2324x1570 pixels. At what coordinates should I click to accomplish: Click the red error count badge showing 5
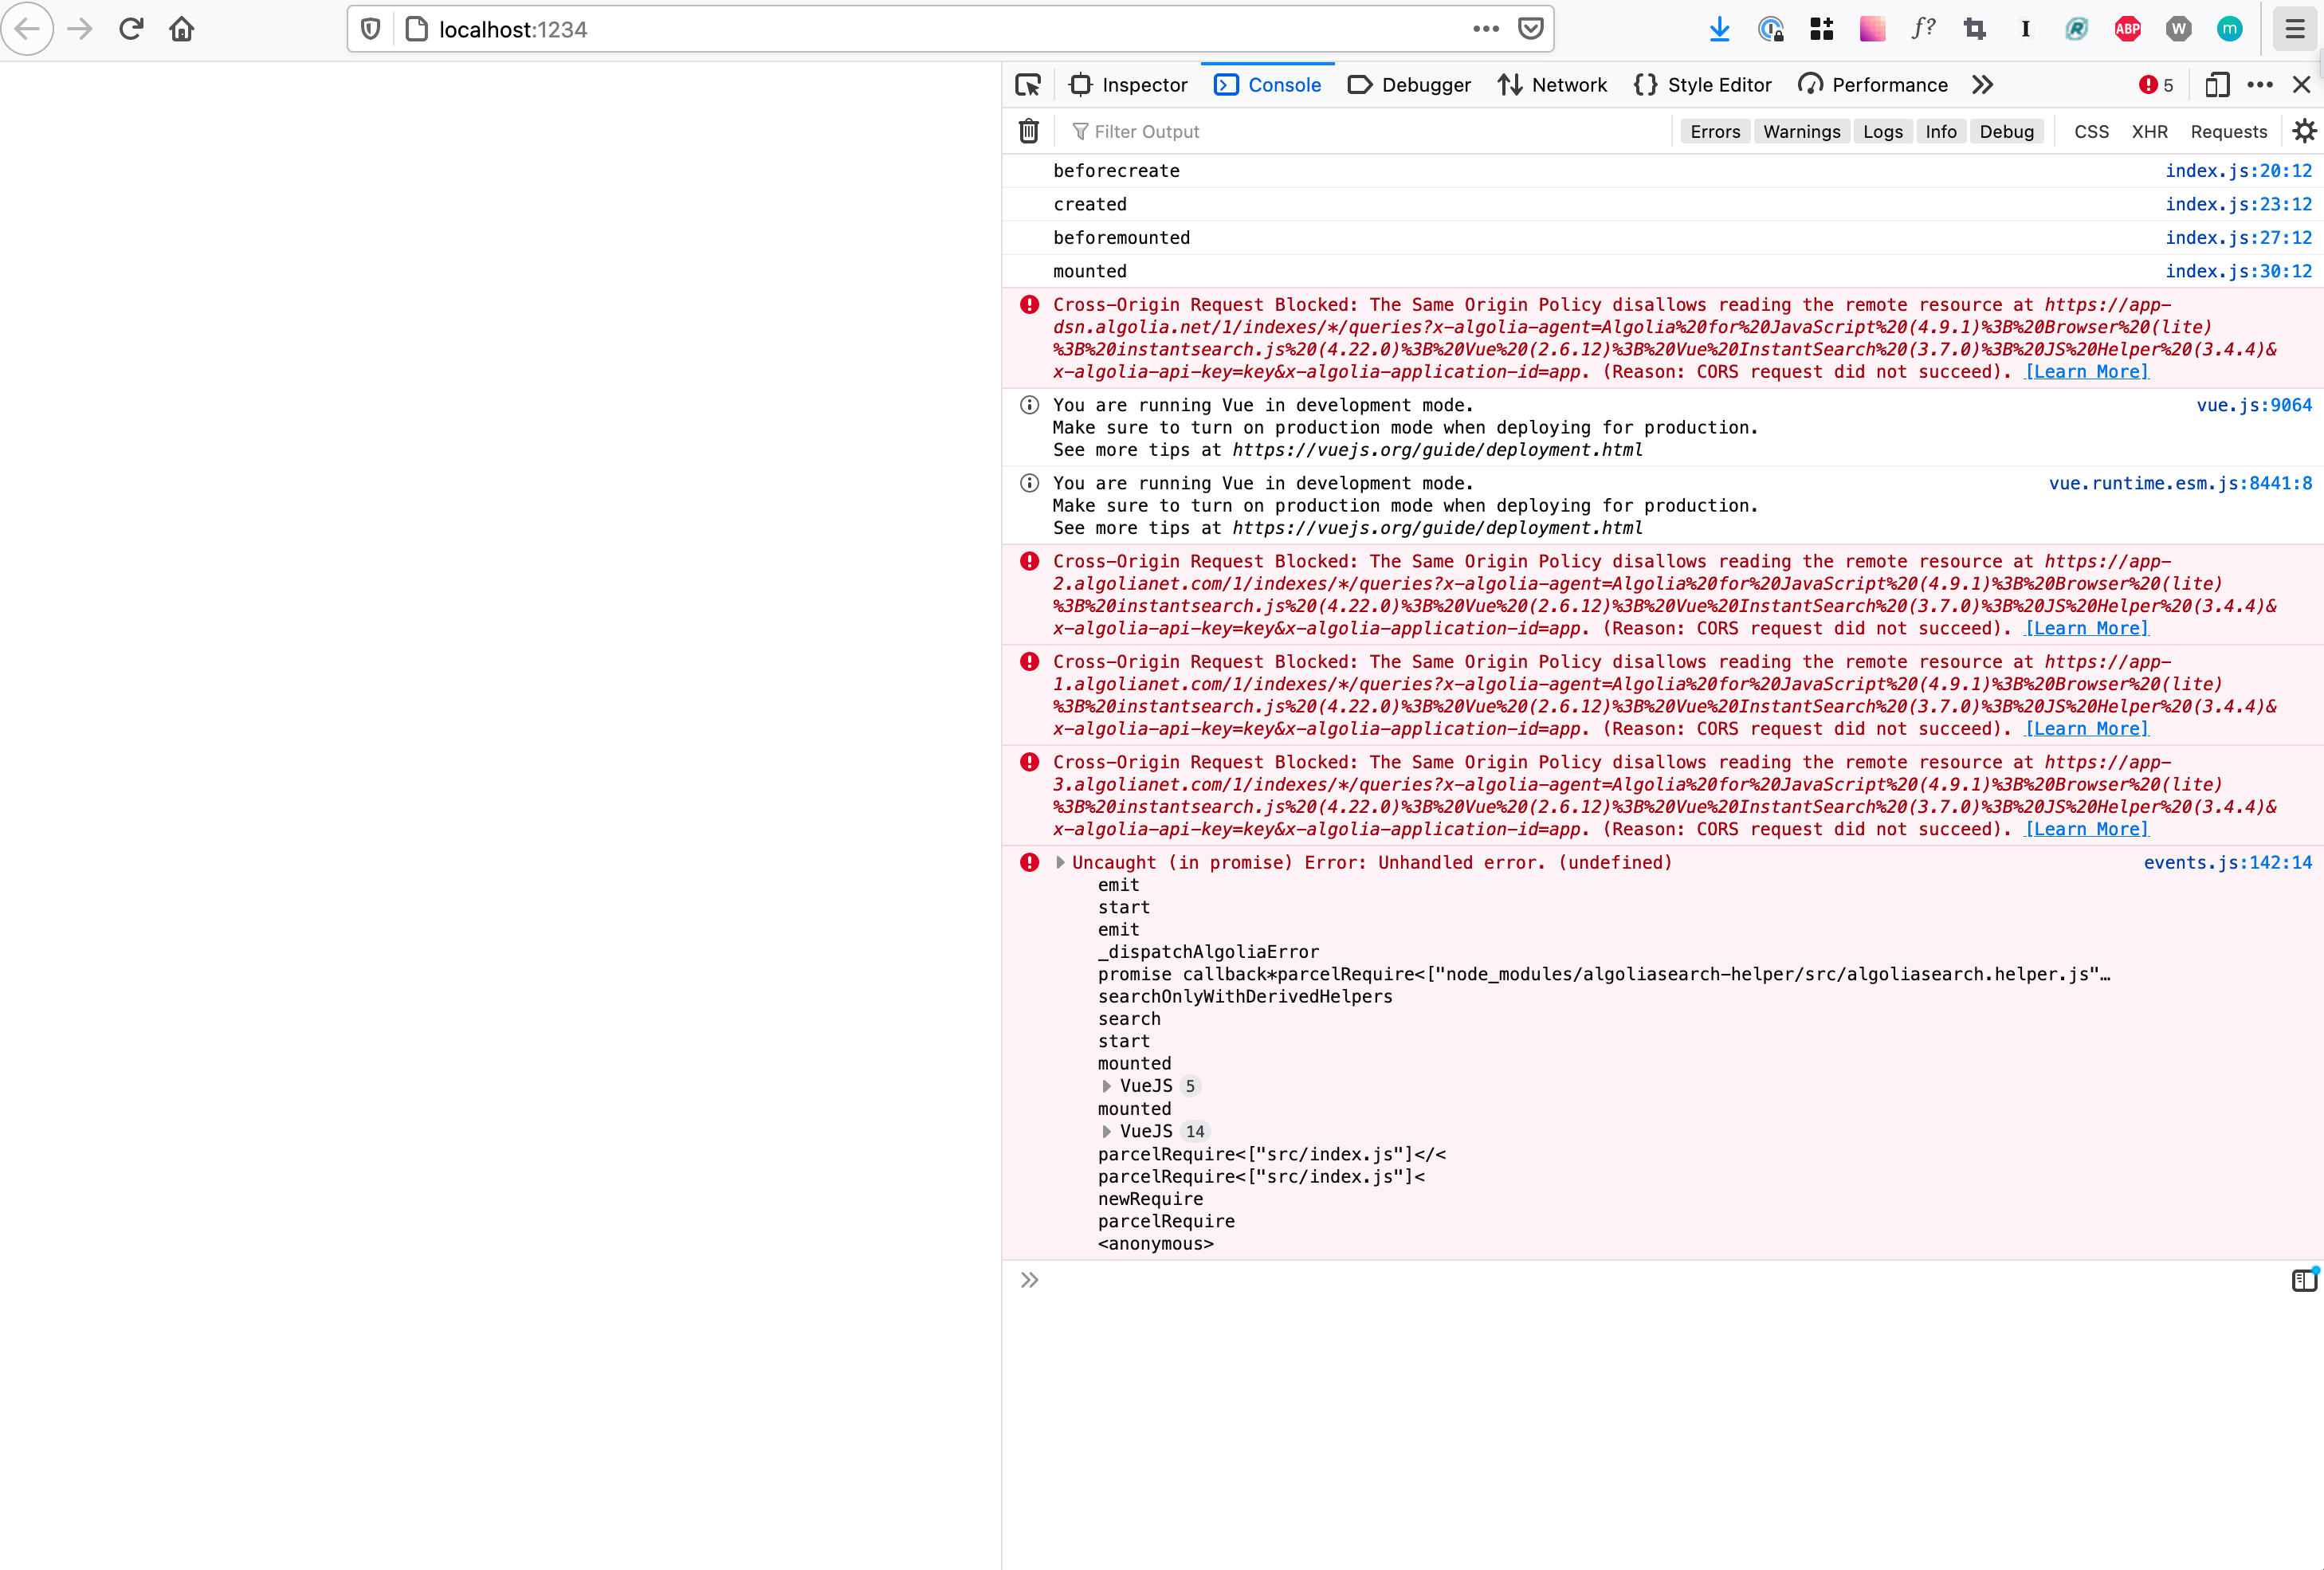pos(2155,85)
